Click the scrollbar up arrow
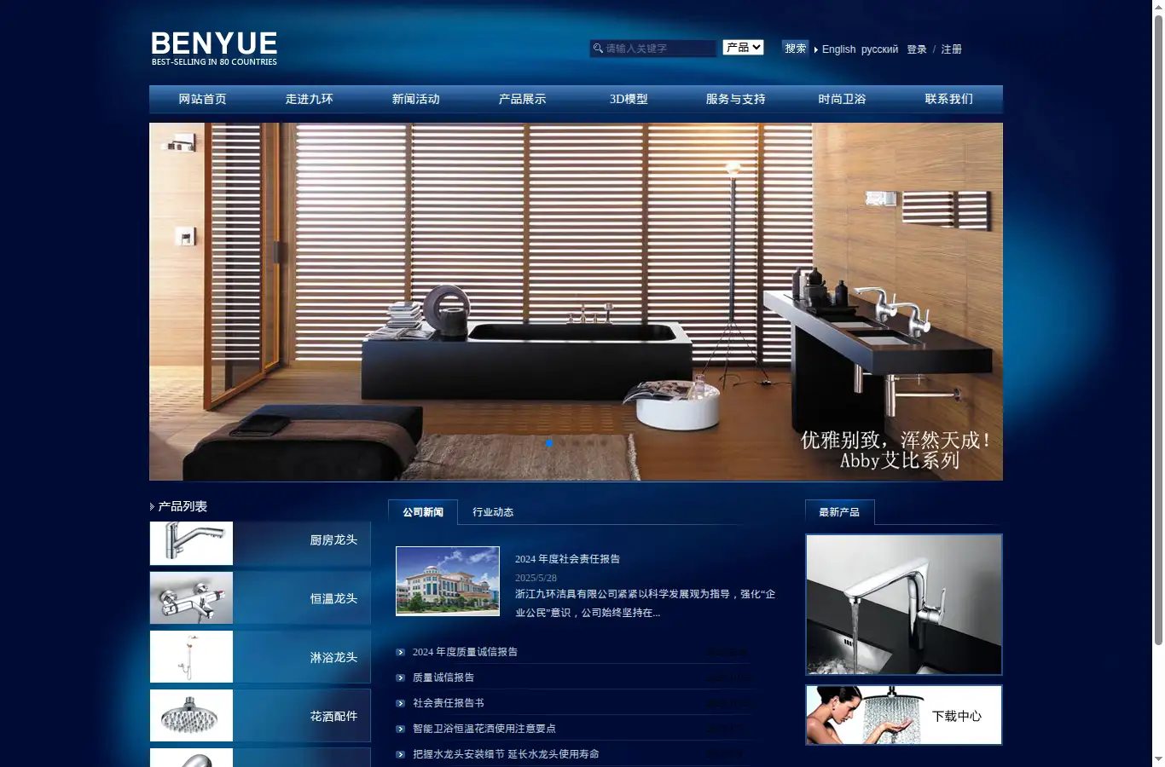Viewport: 1165px width, 767px height. tap(1158, 7)
